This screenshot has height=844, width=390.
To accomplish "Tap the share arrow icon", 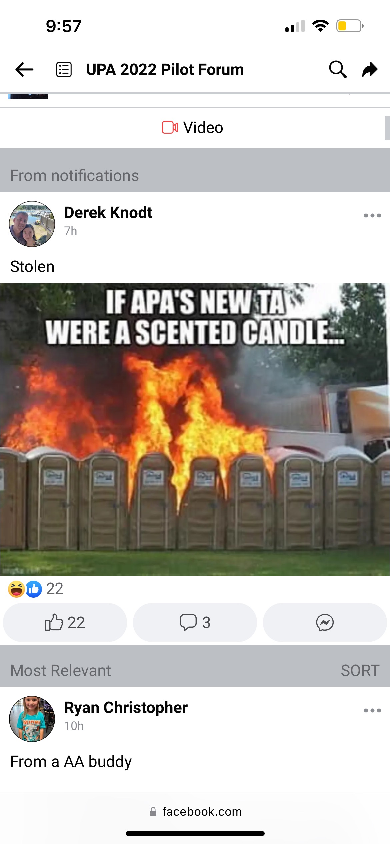I will point(370,69).
